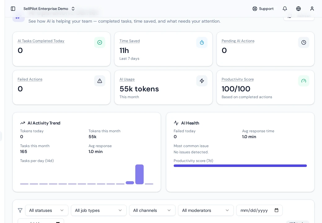Click Based on completed actions caption
The height and width of the screenshot is (223, 322).
[x=247, y=97]
